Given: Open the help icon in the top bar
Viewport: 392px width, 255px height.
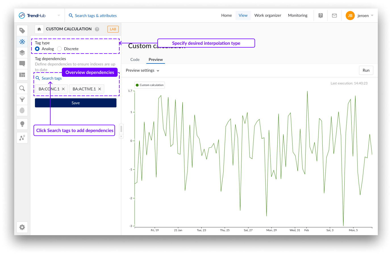Looking at the screenshot, I should pos(320,15).
